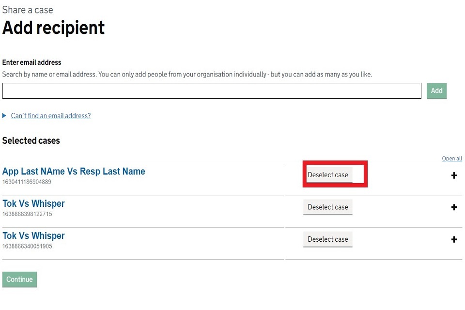Click plus icon for Tok Vs Whisper case 1638866398122715
Image resolution: width=465 pixels, height=310 pixels.
tap(454, 207)
